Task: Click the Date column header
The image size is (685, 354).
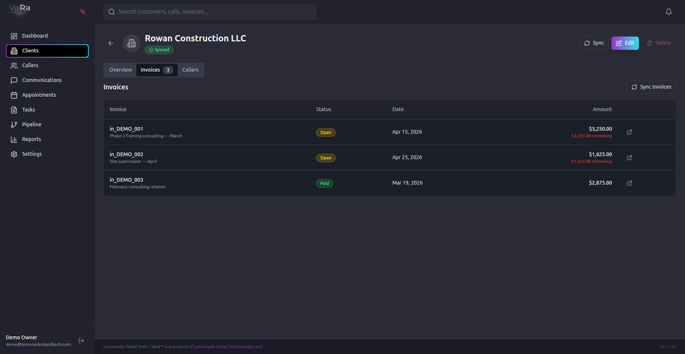Action: click(x=398, y=109)
